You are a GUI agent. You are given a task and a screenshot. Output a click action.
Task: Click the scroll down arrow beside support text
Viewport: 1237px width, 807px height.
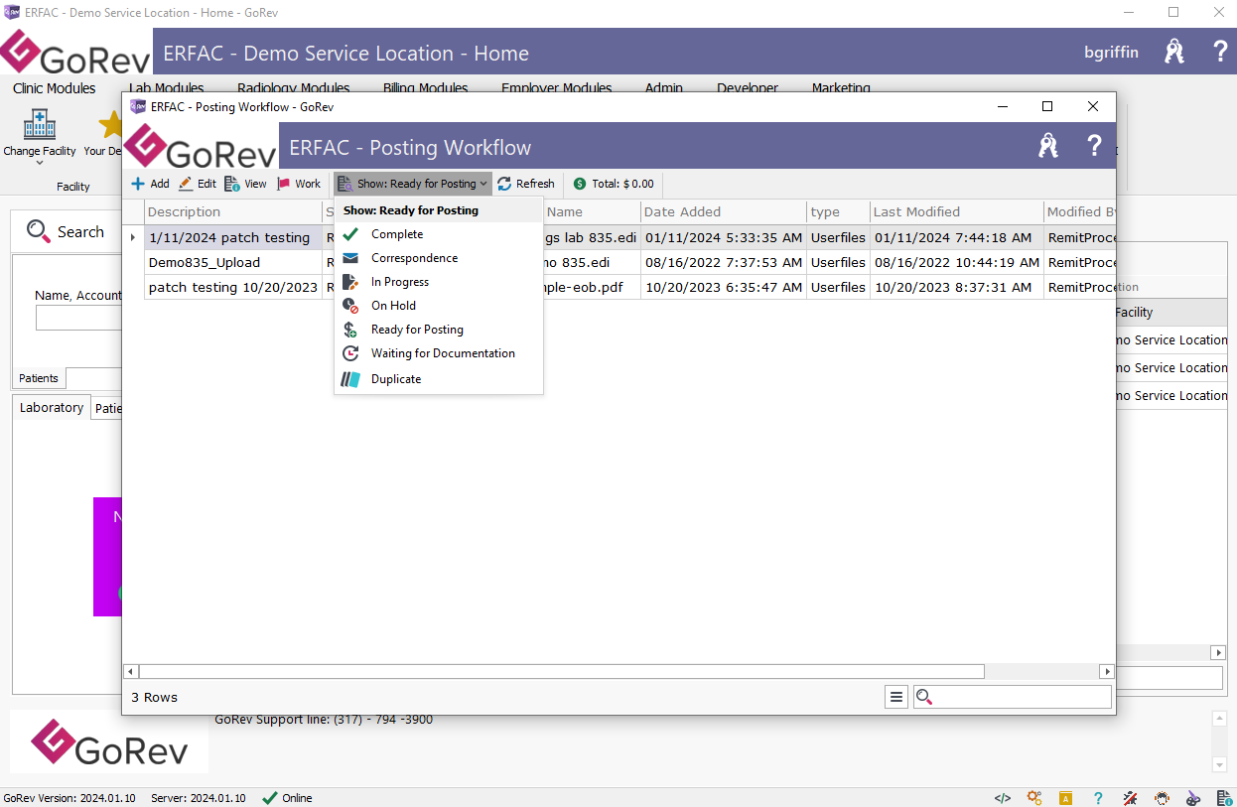[1220, 764]
